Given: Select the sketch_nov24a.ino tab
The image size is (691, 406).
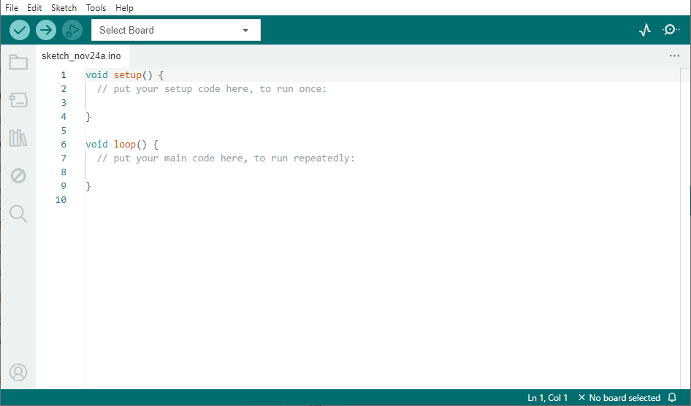Looking at the screenshot, I should pos(81,56).
